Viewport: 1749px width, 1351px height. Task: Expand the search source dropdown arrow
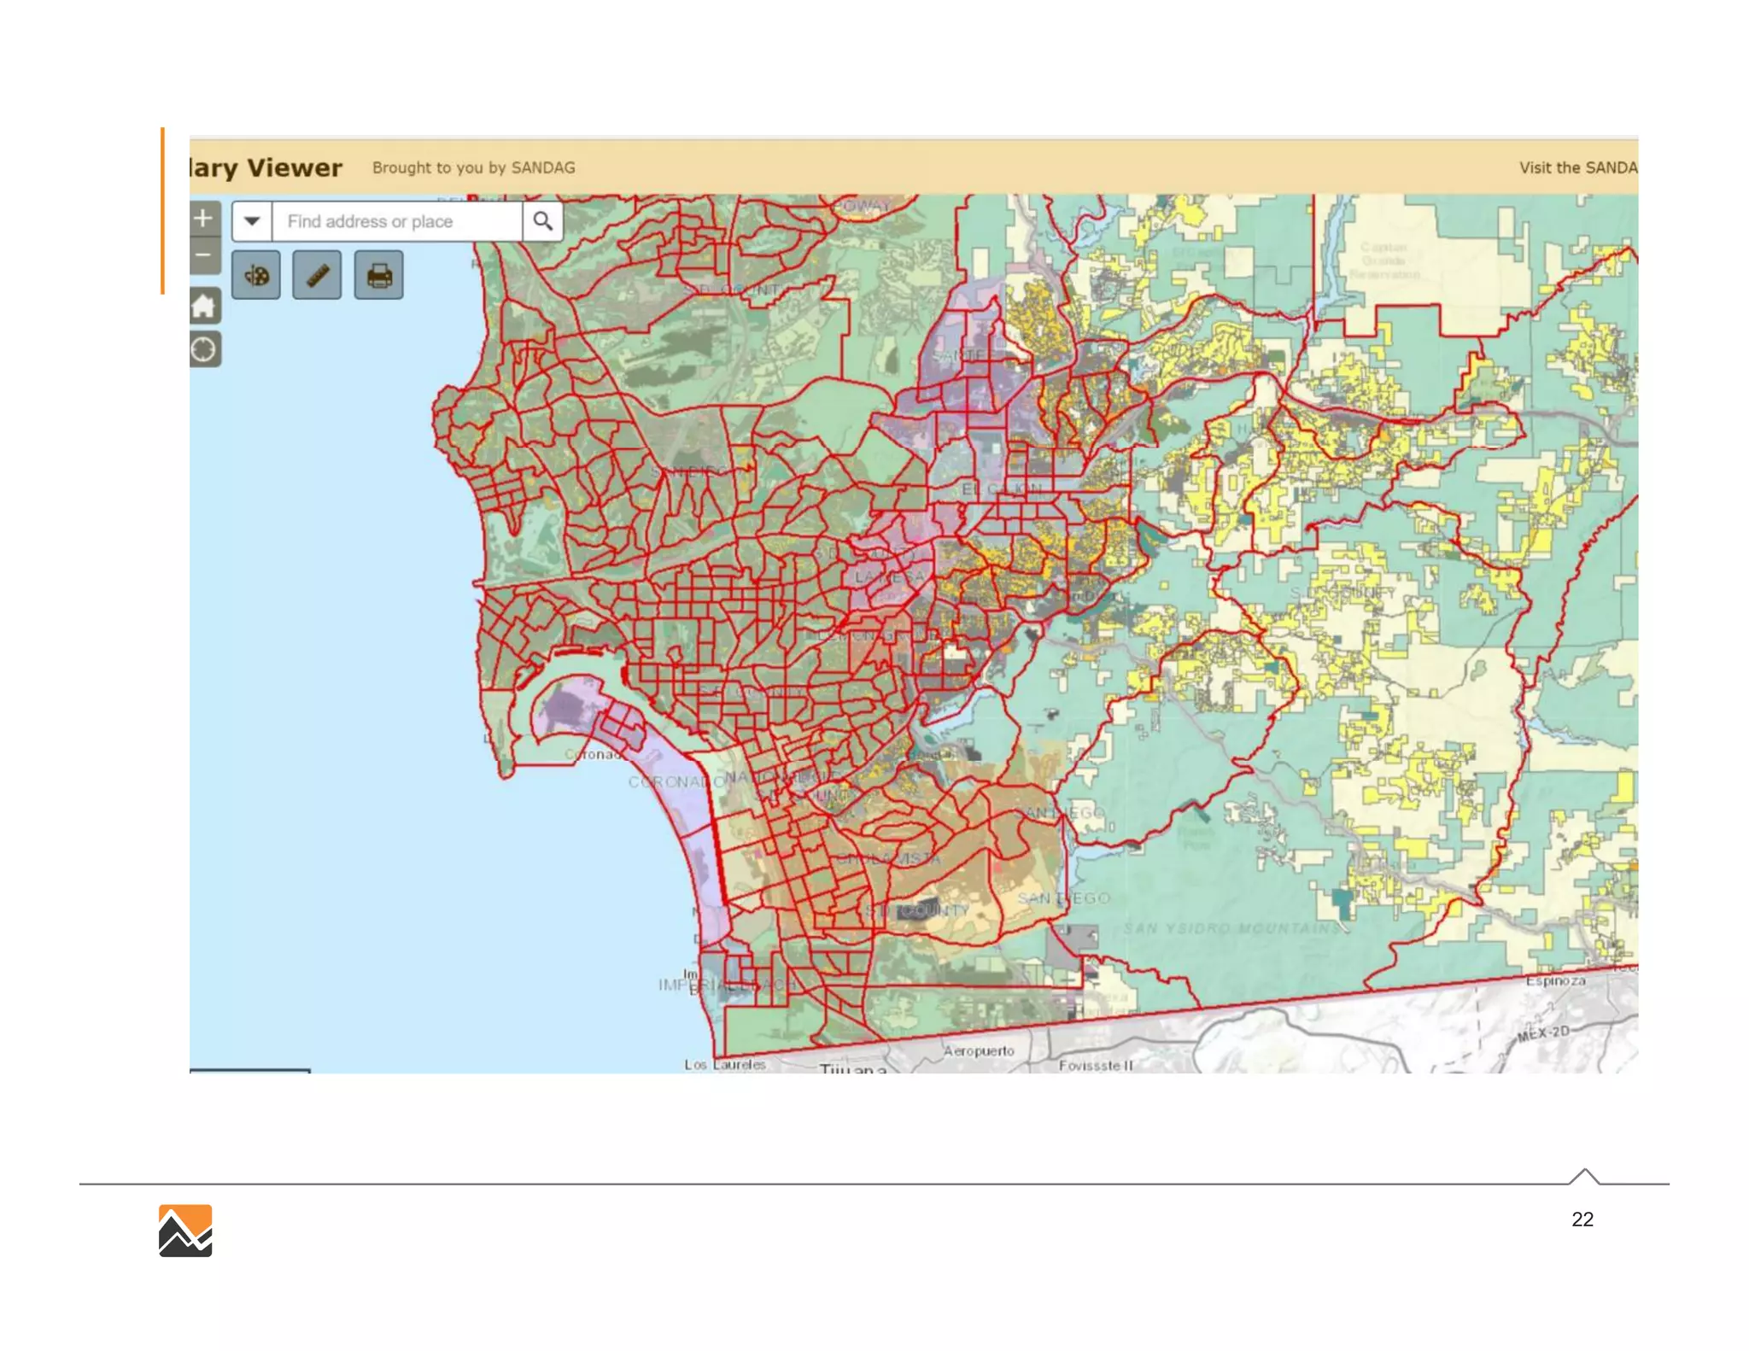pos(252,222)
